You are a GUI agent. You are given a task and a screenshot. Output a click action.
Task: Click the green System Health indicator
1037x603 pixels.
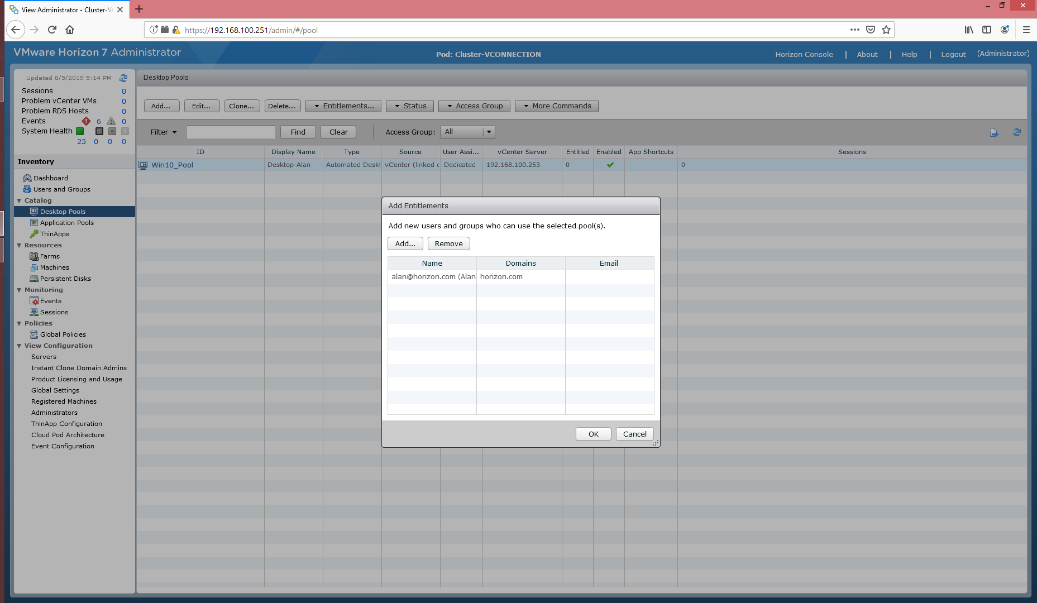(x=80, y=131)
